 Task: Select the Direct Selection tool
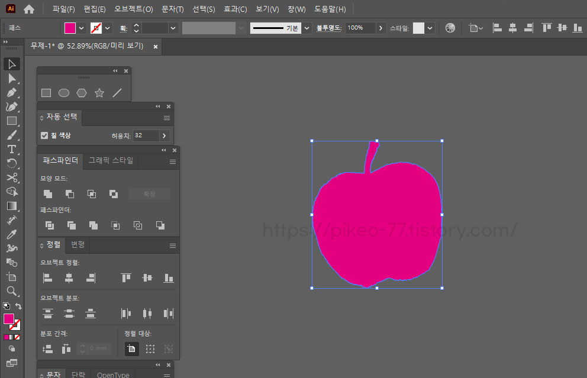[12, 79]
